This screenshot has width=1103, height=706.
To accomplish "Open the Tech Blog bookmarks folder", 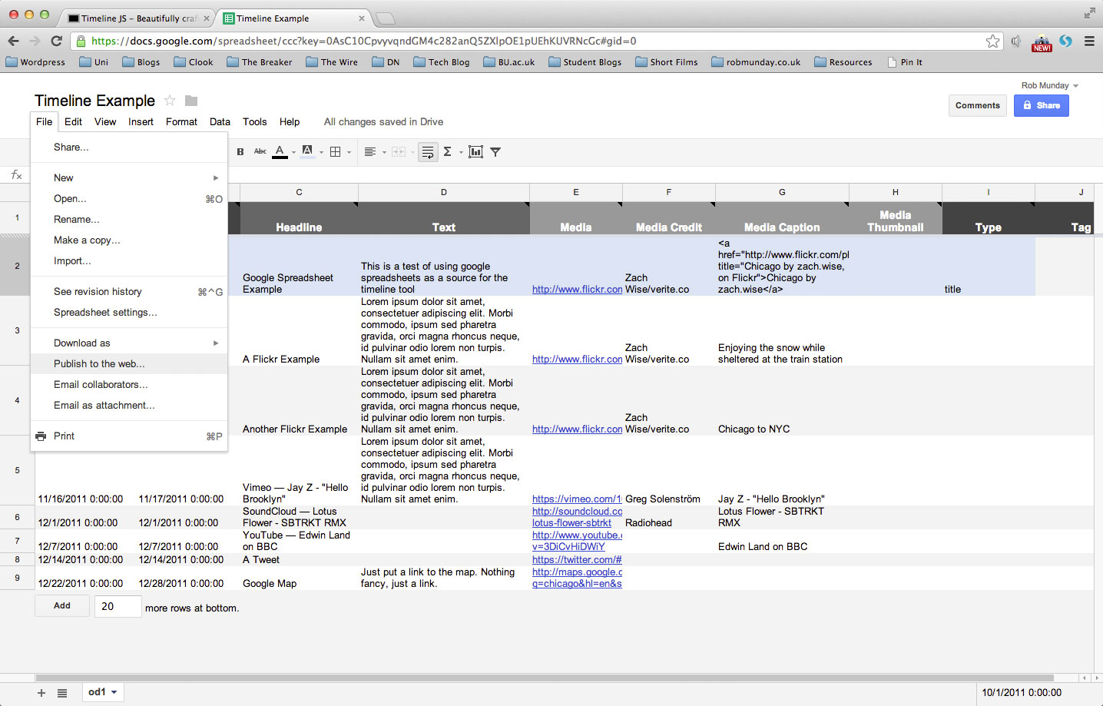I will point(442,62).
